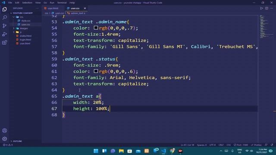Click the color swatch on line 61

(96, 71)
